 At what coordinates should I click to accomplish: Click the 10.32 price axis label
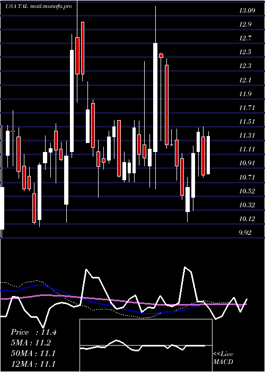247,205
